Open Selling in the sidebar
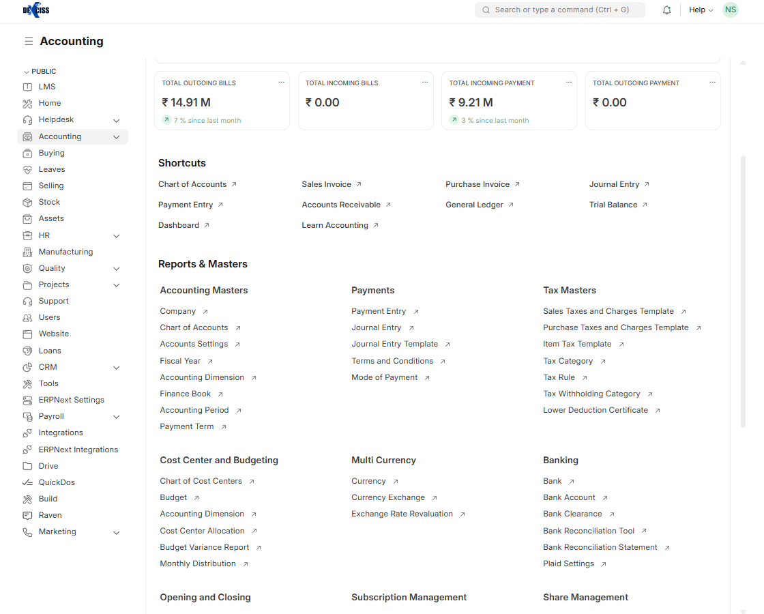The image size is (764, 614). (x=51, y=186)
